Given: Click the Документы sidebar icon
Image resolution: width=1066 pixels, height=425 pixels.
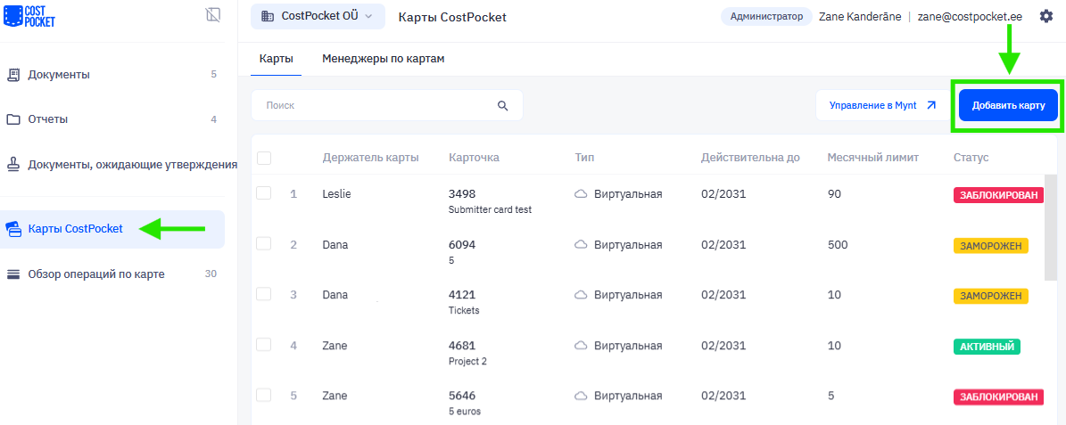Looking at the screenshot, I should coord(13,75).
